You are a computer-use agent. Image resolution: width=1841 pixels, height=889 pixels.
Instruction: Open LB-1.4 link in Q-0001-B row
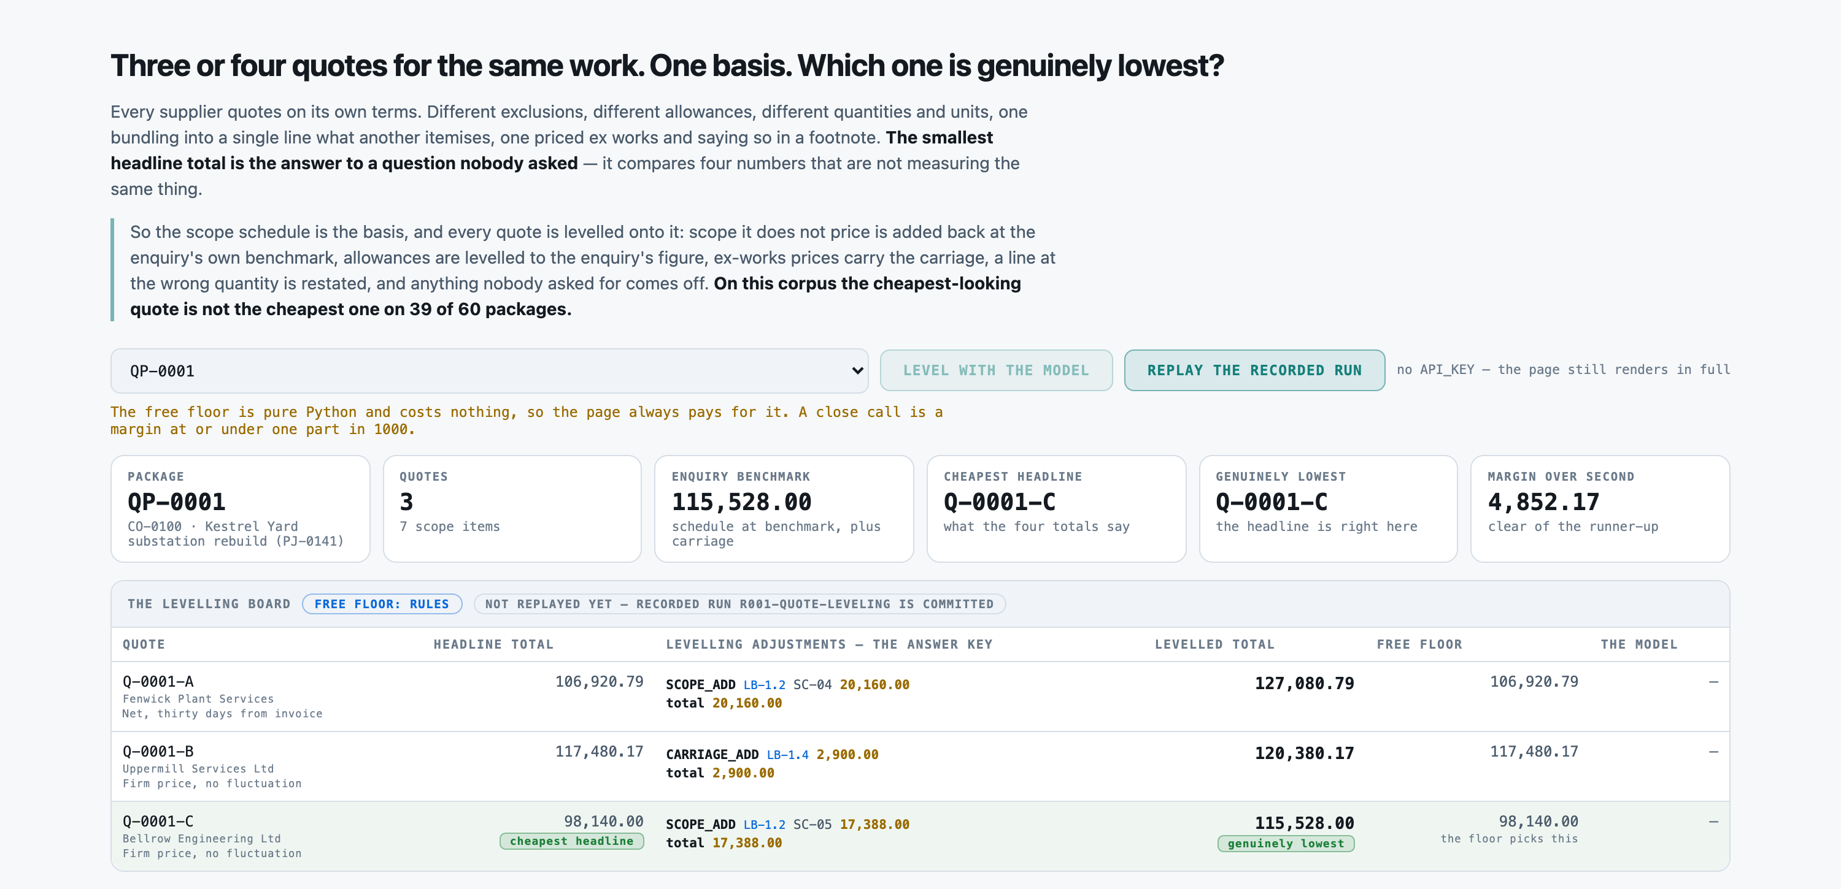pyautogui.click(x=787, y=755)
